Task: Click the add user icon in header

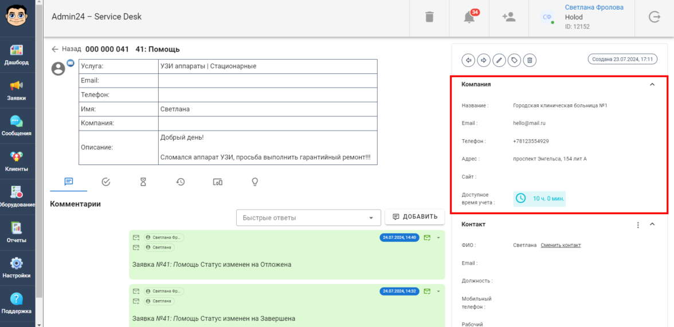Action: click(508, 17)
